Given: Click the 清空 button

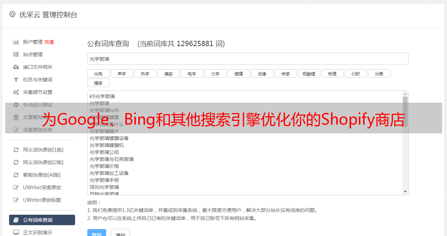Looking at the screenshot, I should 120,234.
